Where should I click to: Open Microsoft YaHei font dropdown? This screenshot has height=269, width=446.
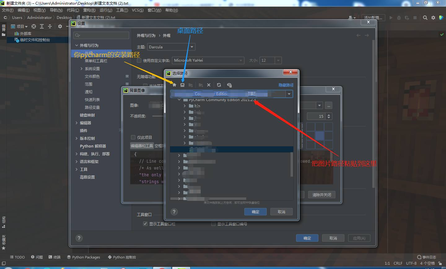click(x=208, y=60)
